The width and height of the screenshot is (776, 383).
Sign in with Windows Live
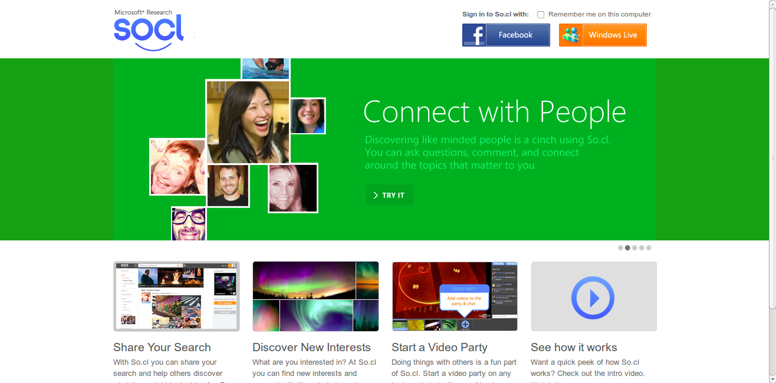click(x=603, y=35)
